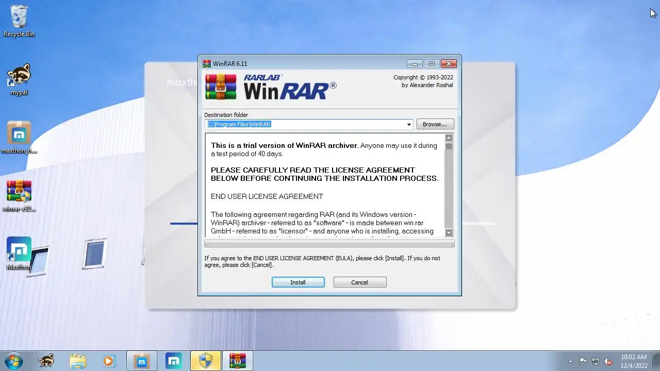Cancel the WinRAR installation
The width and height of the screenshot is (660, 371).
[x=360, y=282]
